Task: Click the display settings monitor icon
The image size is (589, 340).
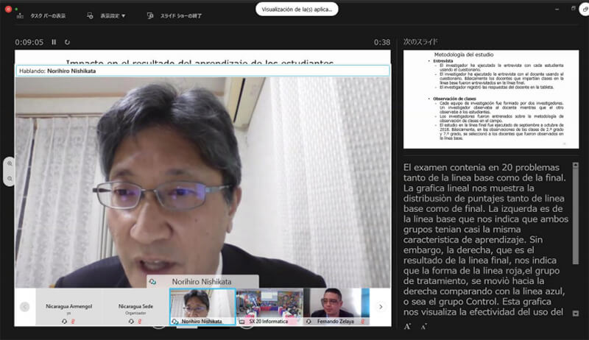Action: pos(90,15)
